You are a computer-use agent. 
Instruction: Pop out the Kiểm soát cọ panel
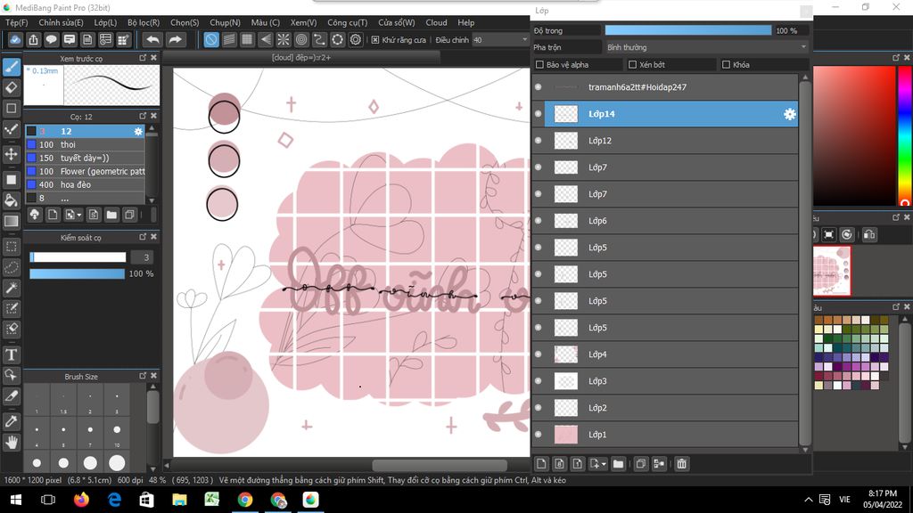[x=143, y=237]
